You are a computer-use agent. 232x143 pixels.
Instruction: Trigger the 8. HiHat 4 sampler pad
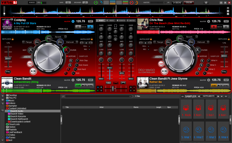[223, 131]
